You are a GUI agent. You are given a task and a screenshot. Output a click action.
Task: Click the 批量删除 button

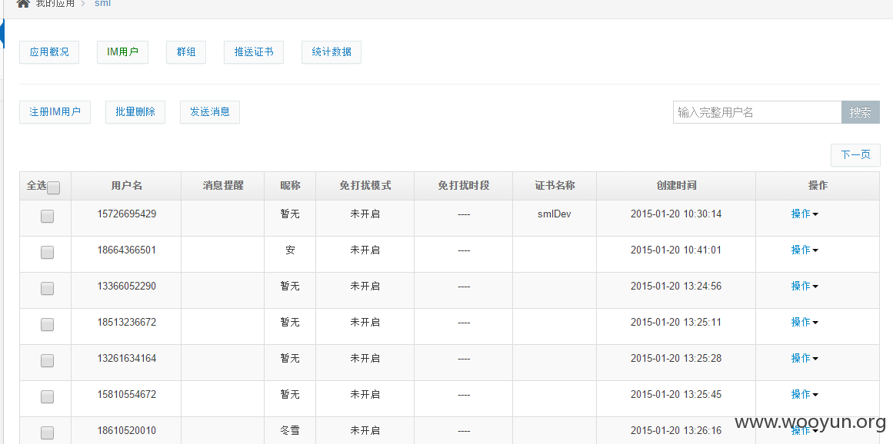(x=135, y=112)
